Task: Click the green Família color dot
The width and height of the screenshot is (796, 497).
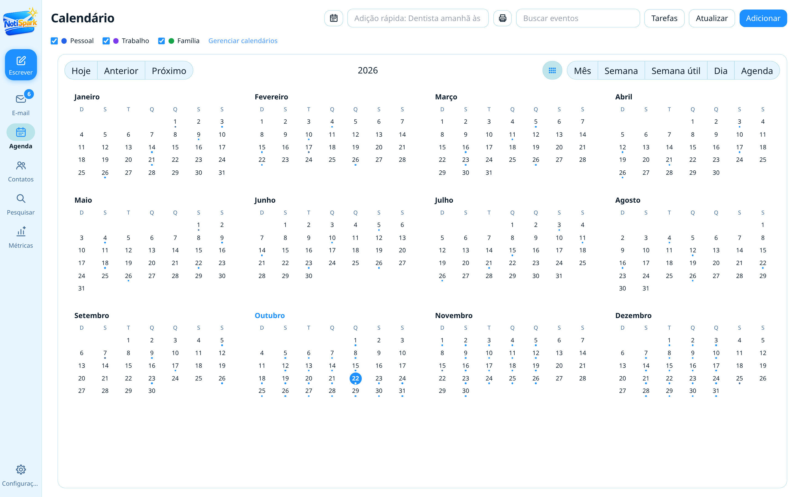Action: (171, 41)
